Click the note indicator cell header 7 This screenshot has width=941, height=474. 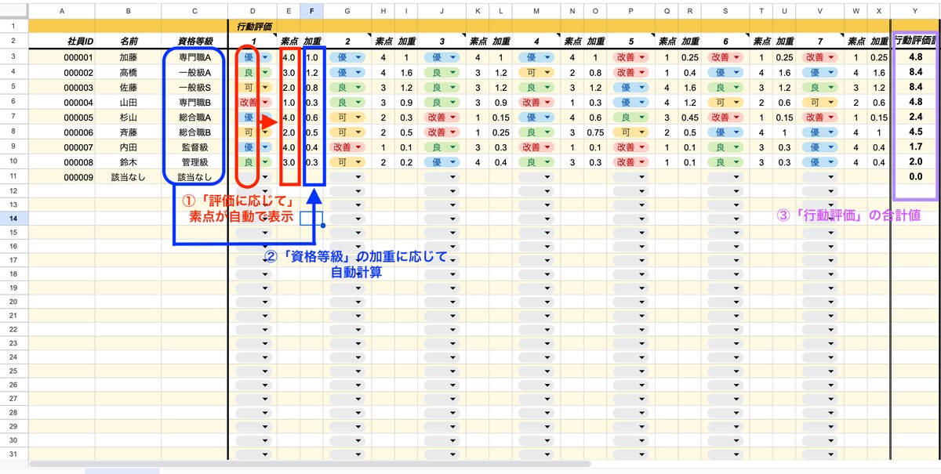(x=819, y=41)
